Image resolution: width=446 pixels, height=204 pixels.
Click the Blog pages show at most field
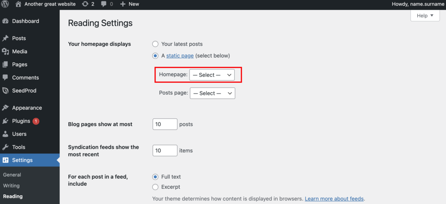tap(165, 124)
